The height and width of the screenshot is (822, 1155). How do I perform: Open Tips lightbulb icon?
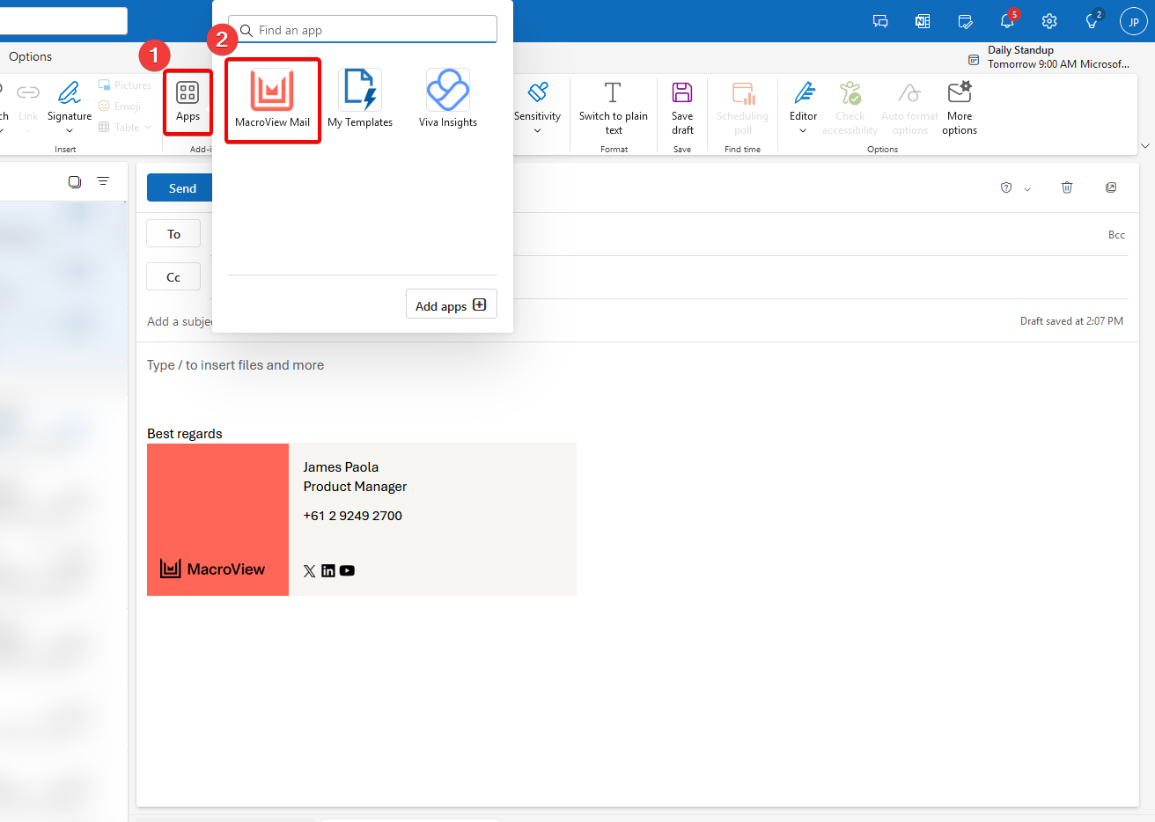coord(1092,21)
